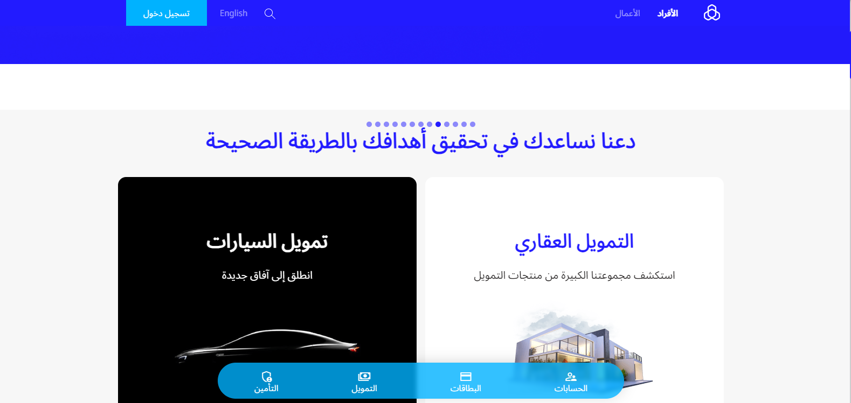Viewport: 851px width, 403px height.
Task: Select the leftmost carousel pagination dot
Action: tap(369, 124)
